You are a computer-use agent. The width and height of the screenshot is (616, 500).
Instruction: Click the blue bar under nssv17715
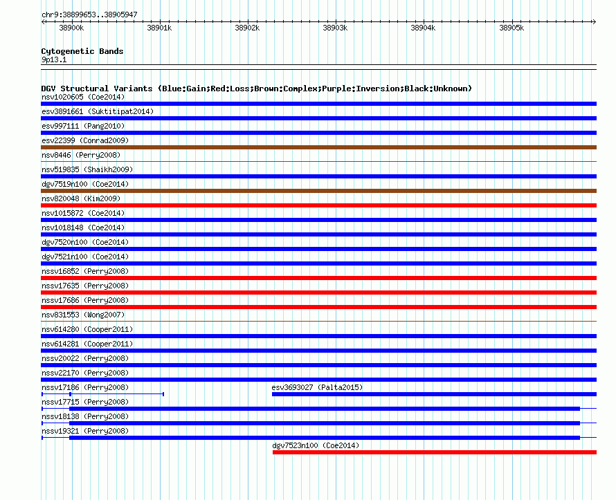tap(325, 409)
